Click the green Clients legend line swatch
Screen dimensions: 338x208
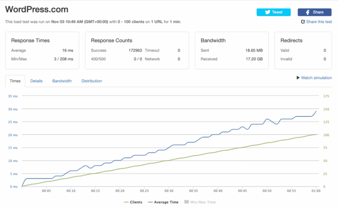[x=126, y=202]
